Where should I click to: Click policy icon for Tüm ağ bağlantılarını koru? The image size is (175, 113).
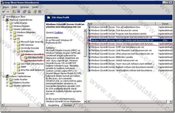click(89, 27)
